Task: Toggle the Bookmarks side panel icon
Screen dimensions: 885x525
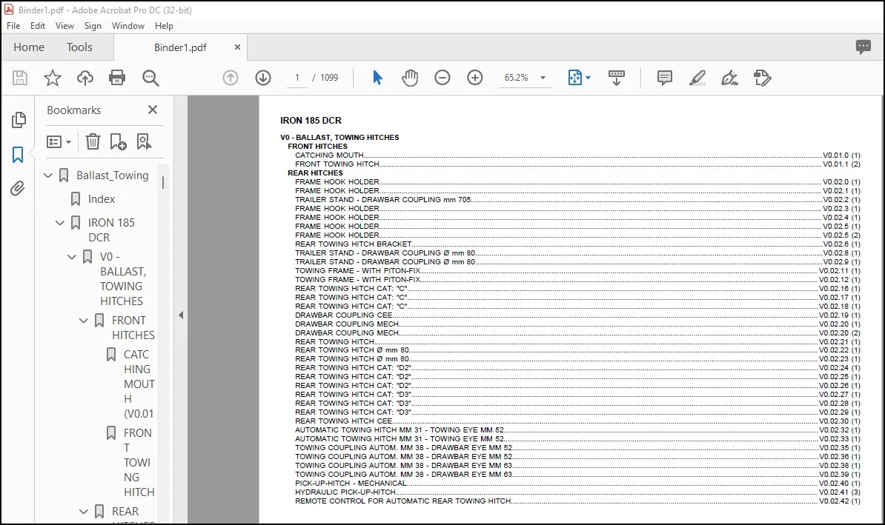Action: click(x=18, y=155)
